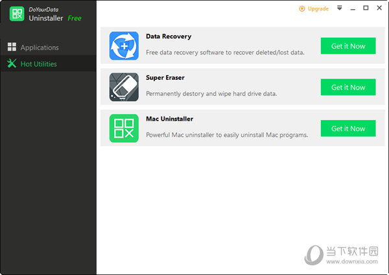
Task: Click the Super Eraser title
Action: click(165, 78)
